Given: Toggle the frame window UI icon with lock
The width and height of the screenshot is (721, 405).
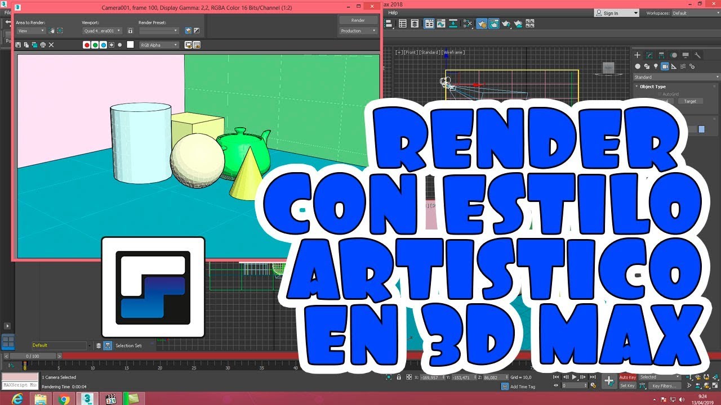Looking at the screenshot, I should (197, 45).
